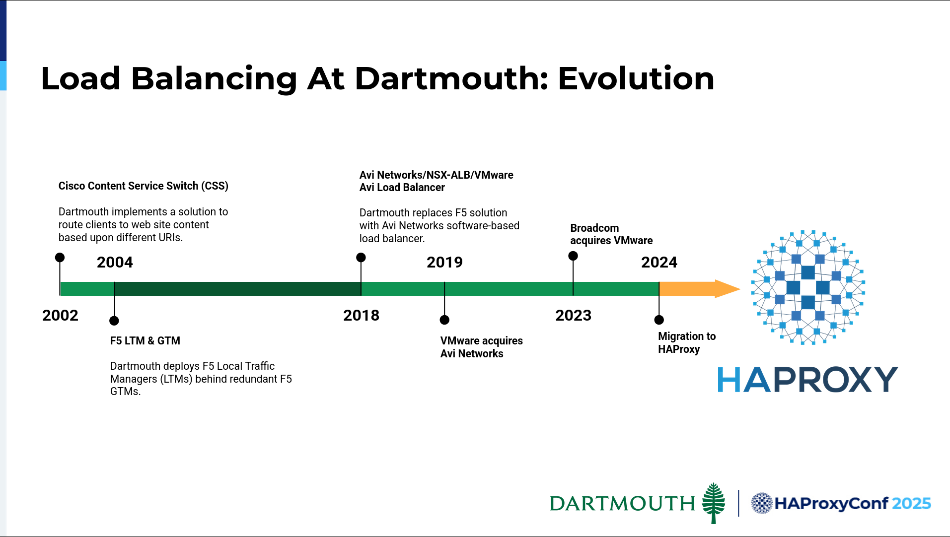Click the 'Broadcom acquires VMware' label

click(611, 234)
